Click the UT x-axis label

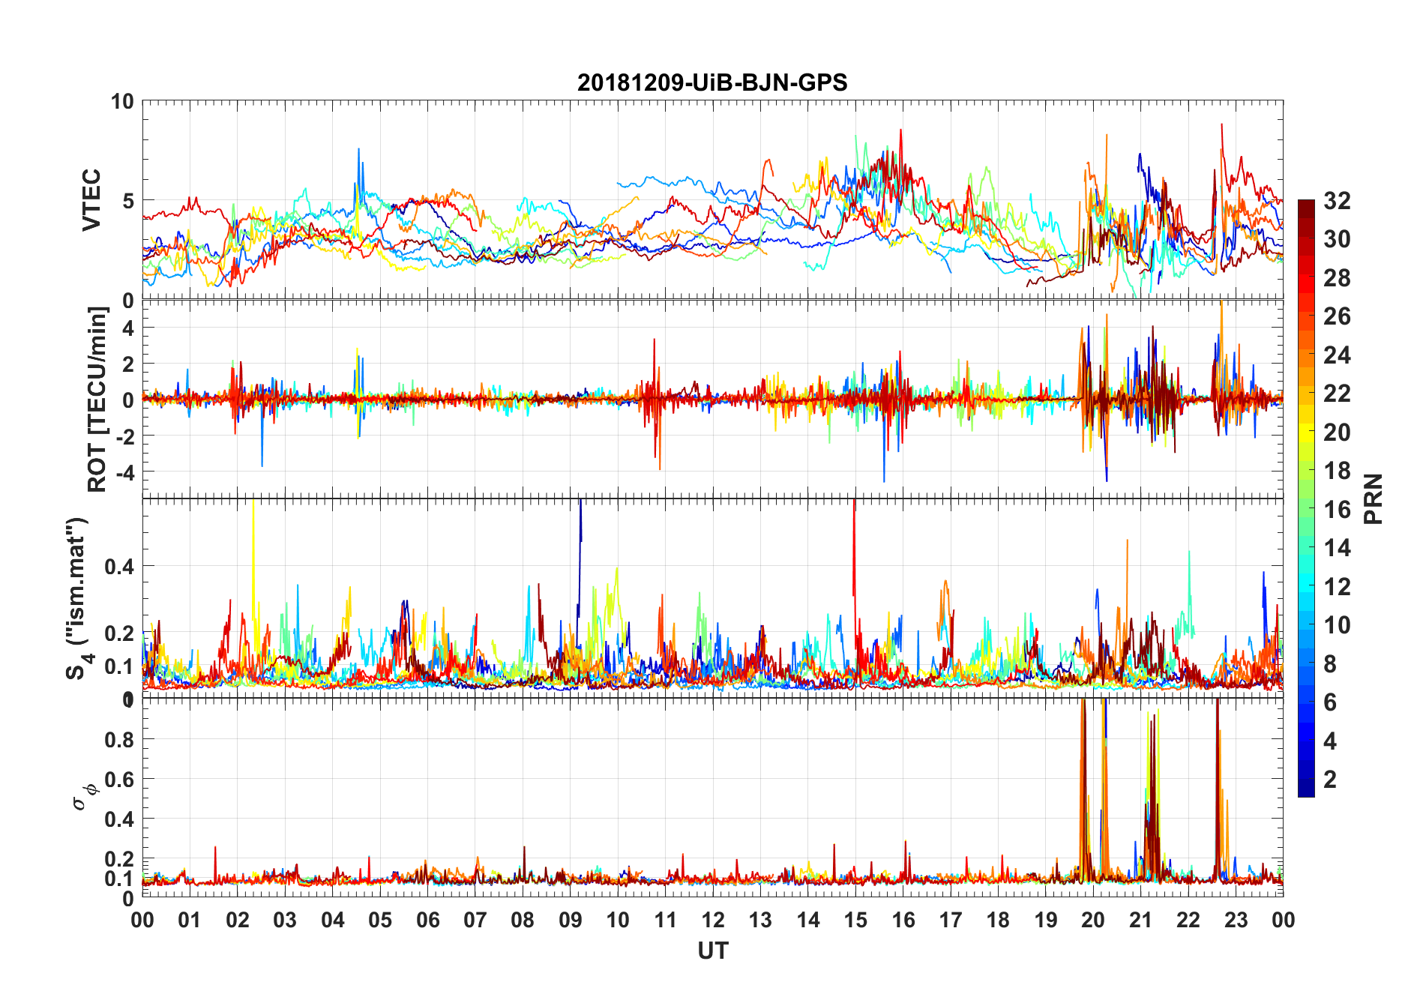click(x=712, y=951)
